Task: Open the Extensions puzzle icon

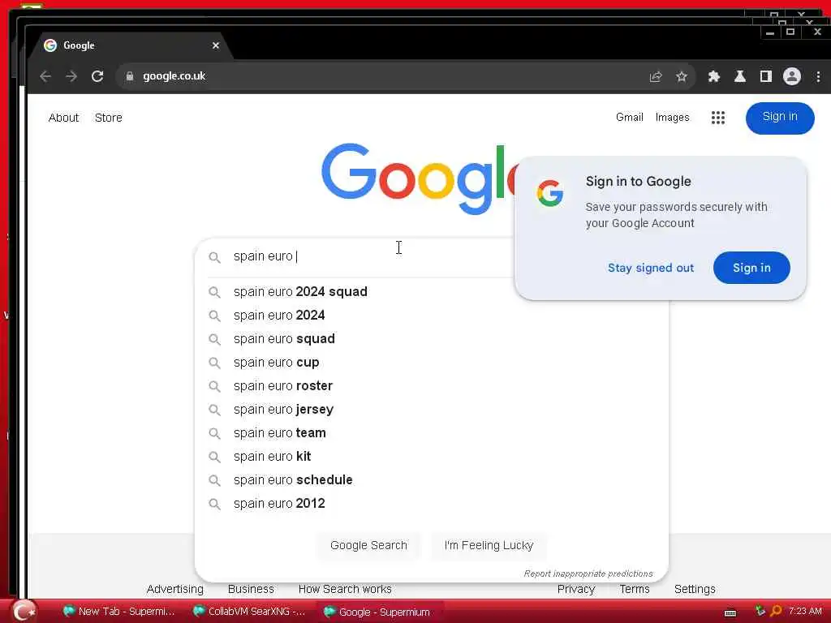Action: [714, 76]
